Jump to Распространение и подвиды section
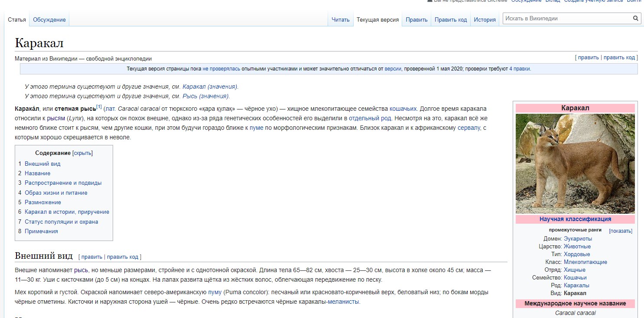Screen dimensions: 644x318 coord(63,183)
